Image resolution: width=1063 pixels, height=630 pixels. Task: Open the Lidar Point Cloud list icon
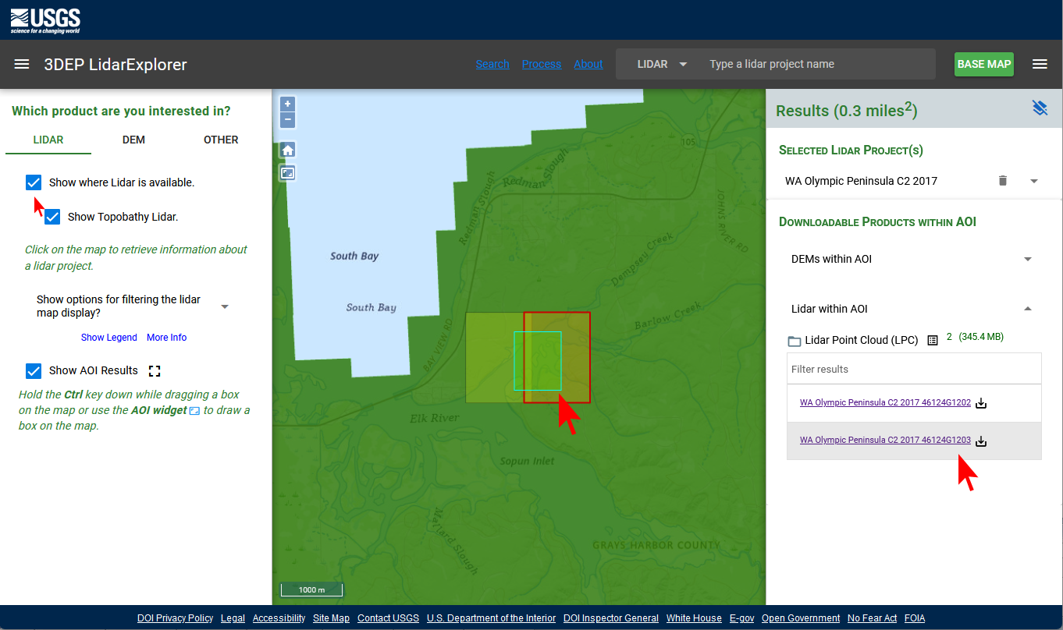point(932,341)
